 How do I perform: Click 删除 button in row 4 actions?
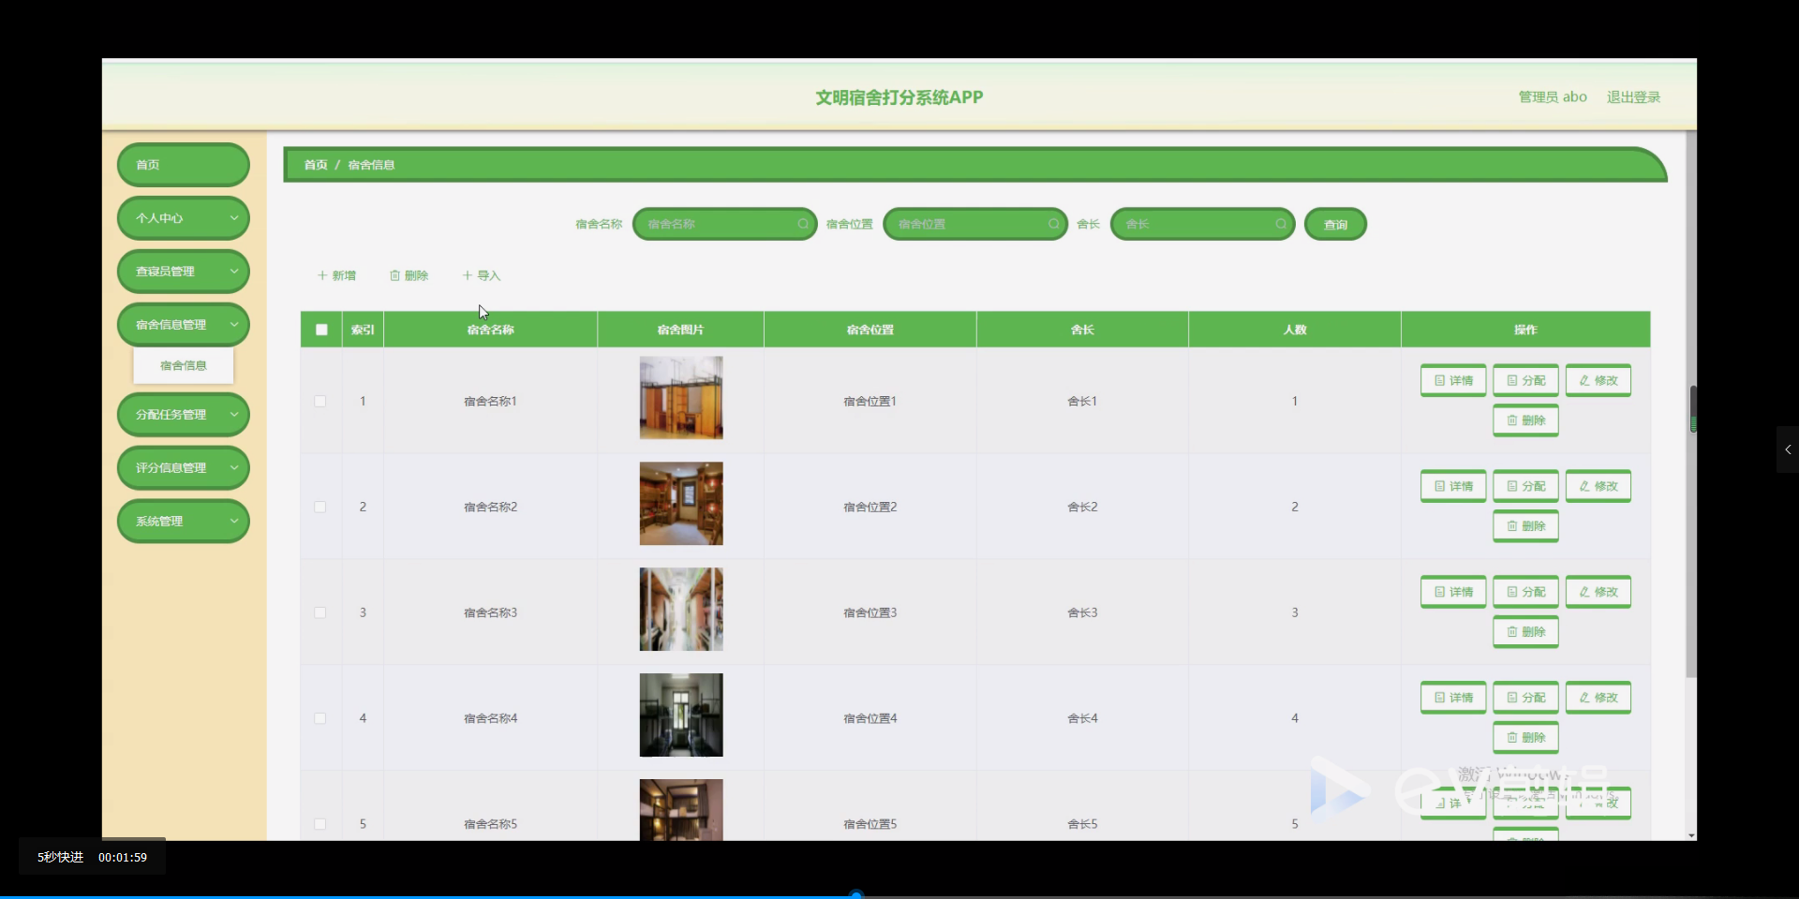(1524, 737)
